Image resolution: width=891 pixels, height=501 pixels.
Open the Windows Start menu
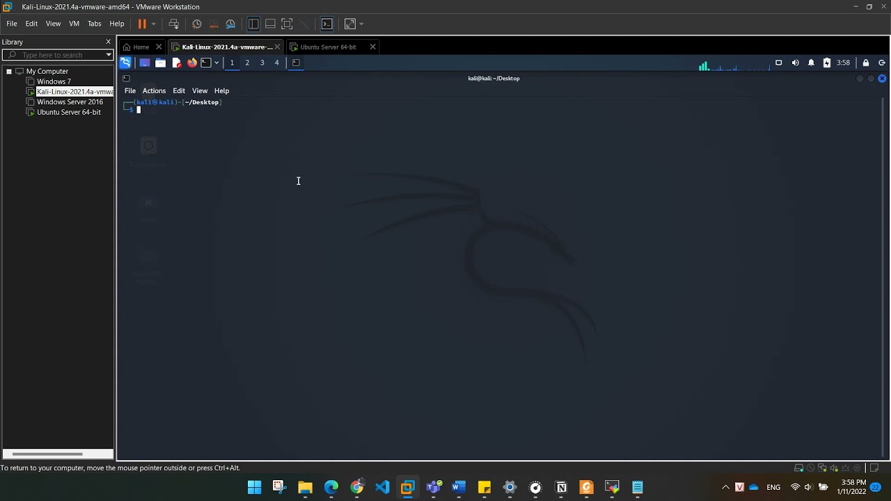(254, 487)
